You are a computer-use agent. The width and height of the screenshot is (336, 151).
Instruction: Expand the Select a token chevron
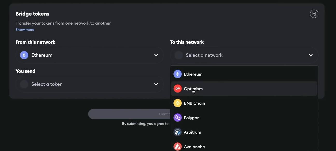pos(156,84)
